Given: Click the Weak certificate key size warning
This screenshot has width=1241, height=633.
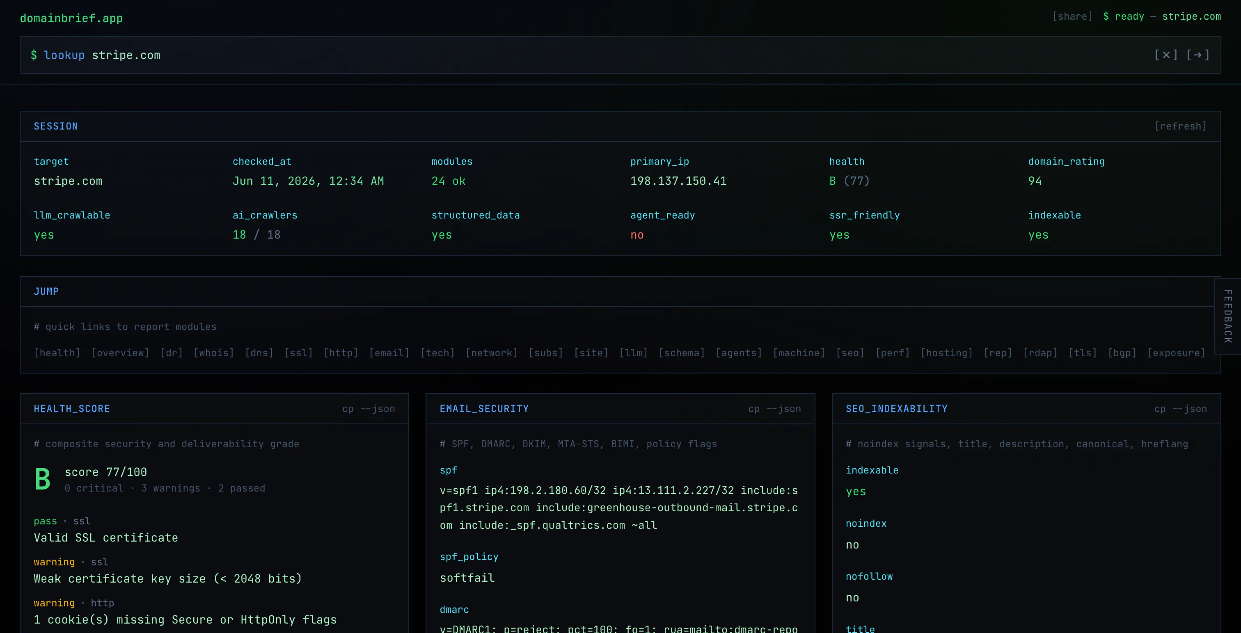Looking at the screenshot, I should point(168,578).
